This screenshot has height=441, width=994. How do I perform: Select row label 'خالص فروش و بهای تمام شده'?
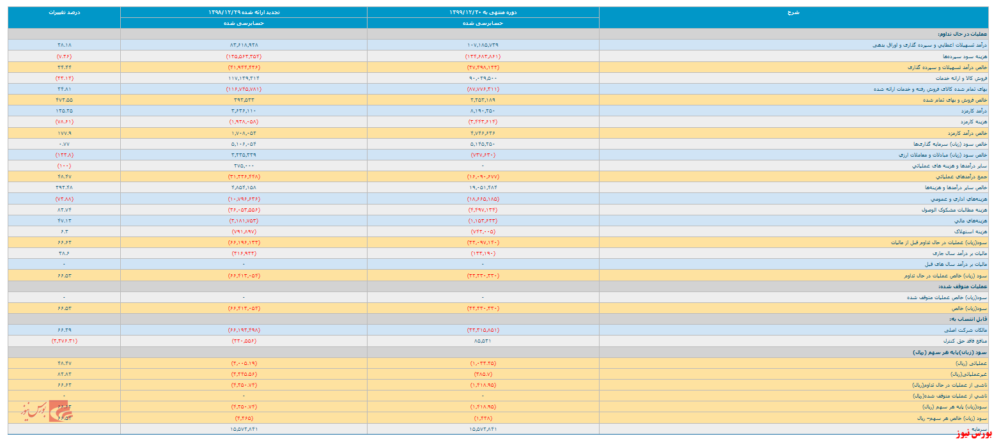point(955,100)
